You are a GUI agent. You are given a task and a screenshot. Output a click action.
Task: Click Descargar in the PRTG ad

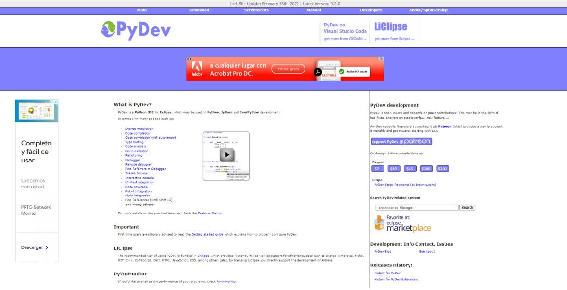(x=35, y=247)
